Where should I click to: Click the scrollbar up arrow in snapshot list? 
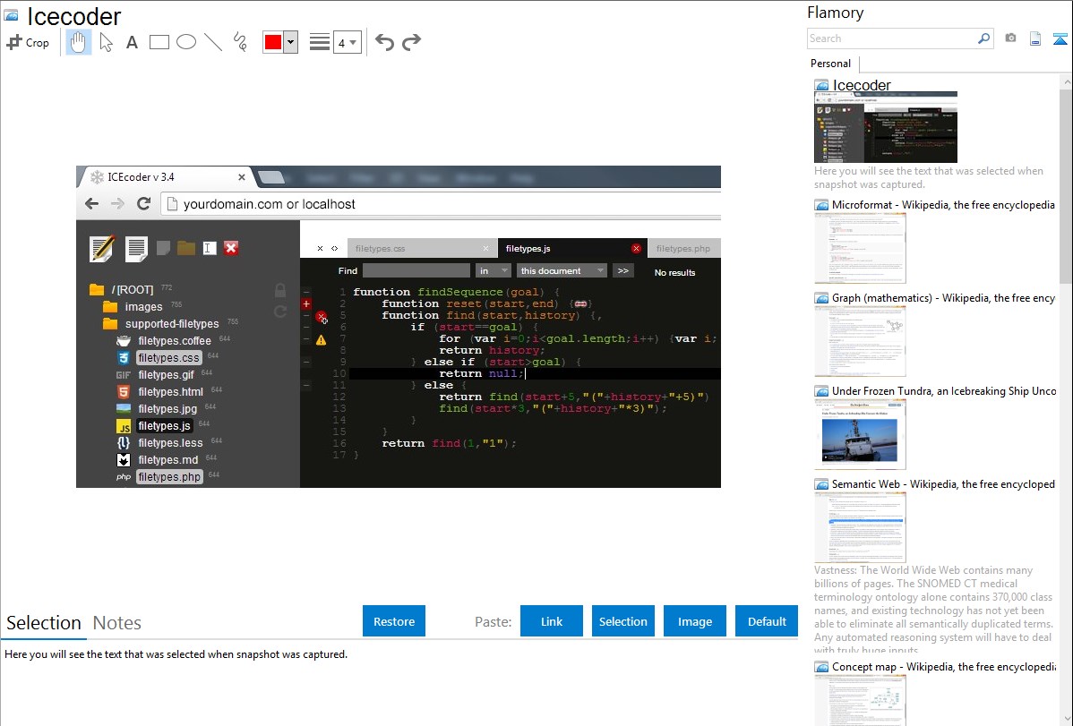coord(1067,82)
